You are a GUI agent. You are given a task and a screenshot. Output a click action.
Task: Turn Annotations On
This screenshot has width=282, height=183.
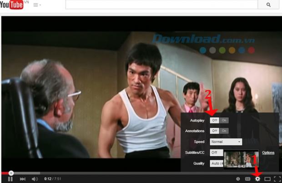click(x=224, y=131)
